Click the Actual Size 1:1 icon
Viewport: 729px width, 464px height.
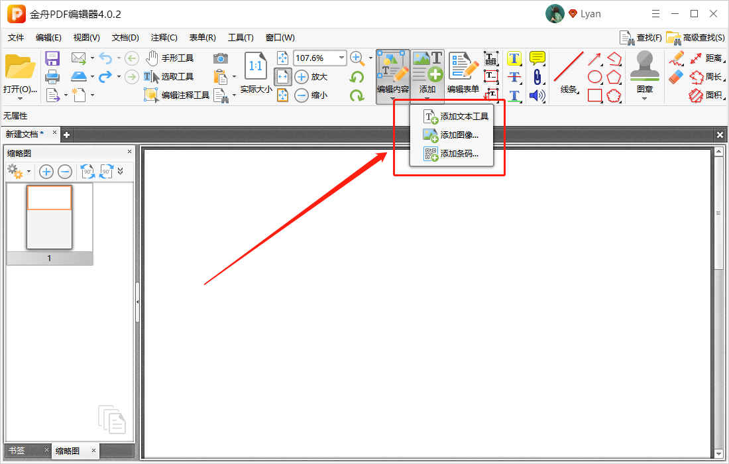coord(256,66)
